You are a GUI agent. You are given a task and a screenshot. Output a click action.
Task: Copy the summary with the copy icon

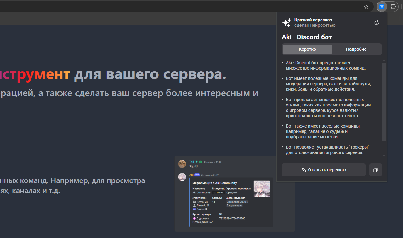(376, 170)
